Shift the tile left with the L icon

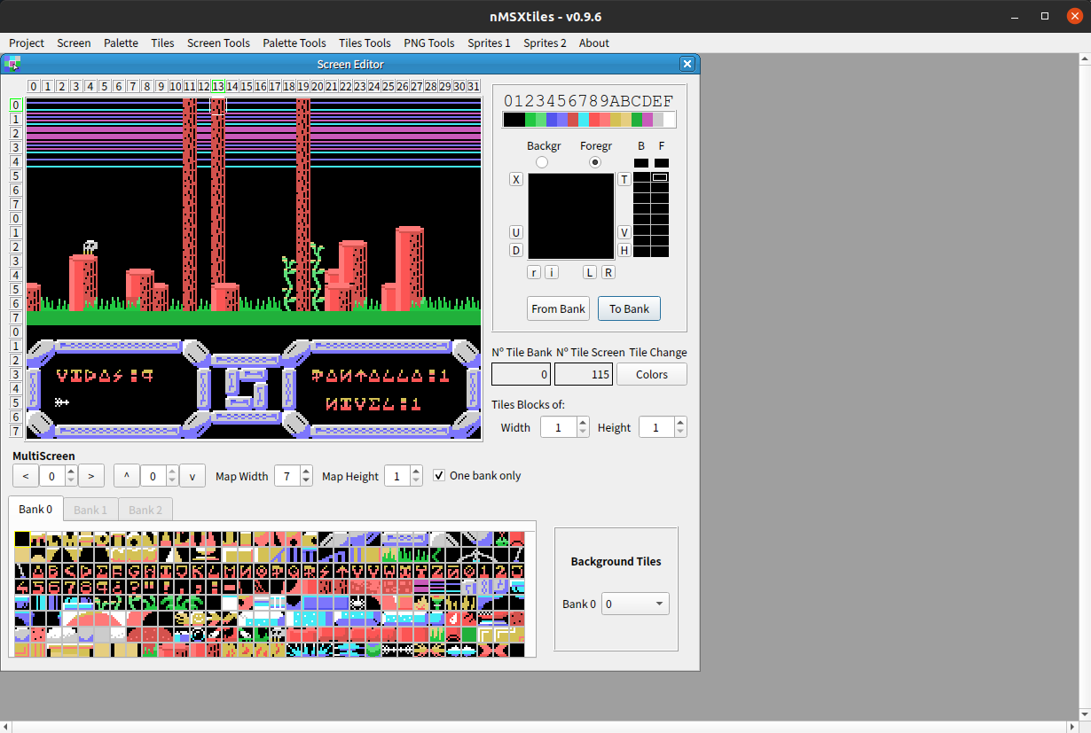click(x=589, y=271)
